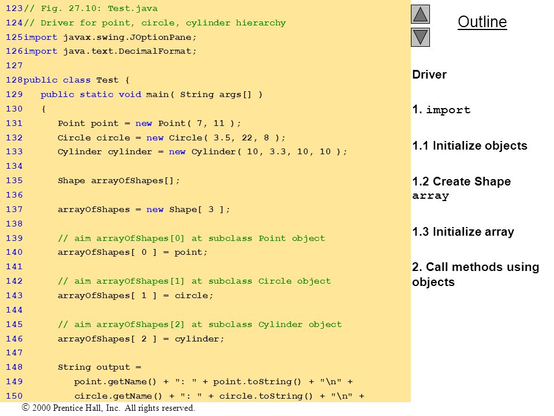554x416 pixels.
Task: Click the down arrow navigation button
Action: tap(420, 37)
